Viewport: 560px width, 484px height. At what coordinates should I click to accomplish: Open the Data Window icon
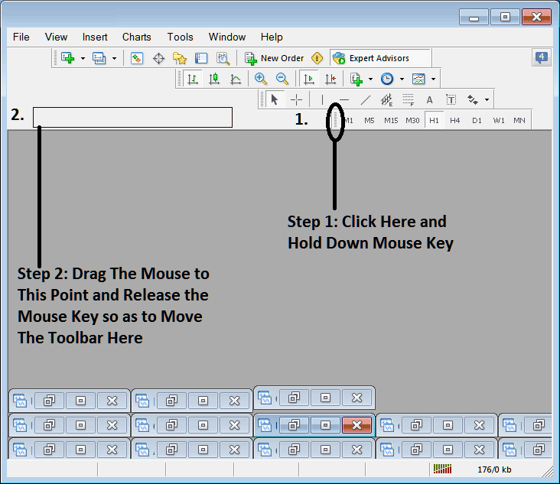(x=158, y=58)
